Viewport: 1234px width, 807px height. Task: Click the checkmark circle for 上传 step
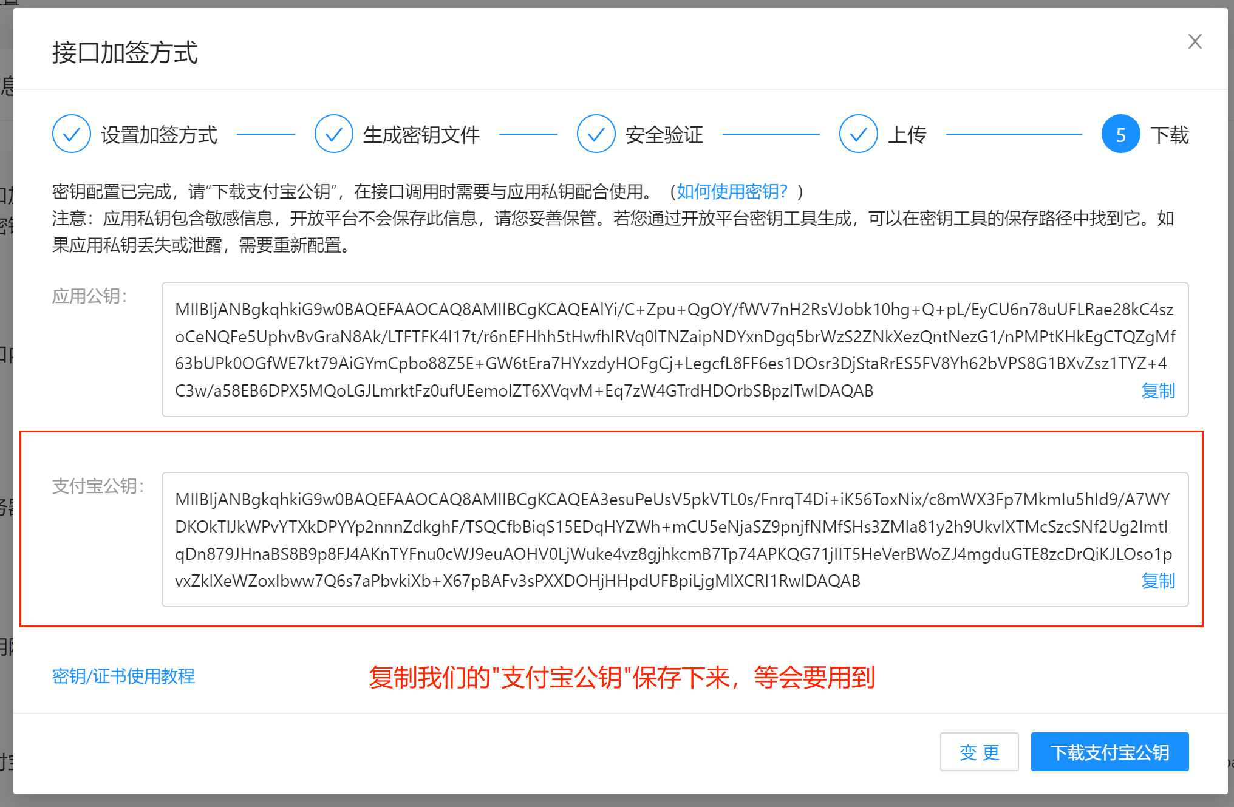859,134
